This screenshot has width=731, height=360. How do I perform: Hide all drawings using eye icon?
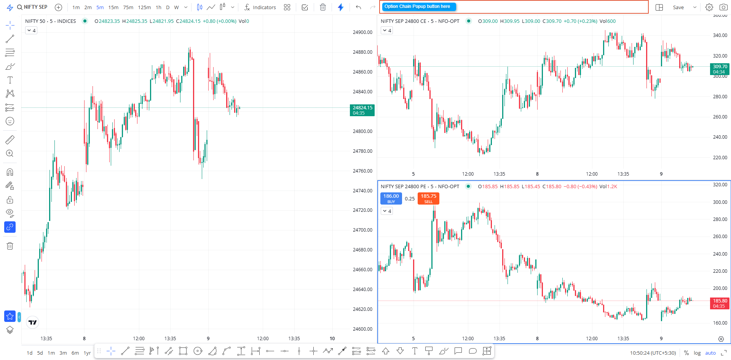10,213
